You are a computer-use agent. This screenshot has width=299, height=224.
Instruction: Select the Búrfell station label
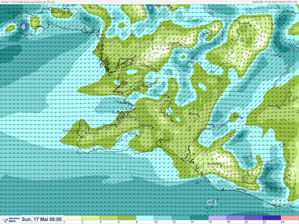click(x=237, y=116)
